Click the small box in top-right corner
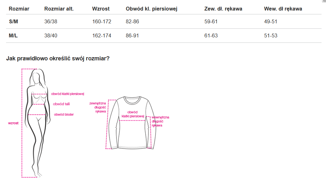 point(324,1)
